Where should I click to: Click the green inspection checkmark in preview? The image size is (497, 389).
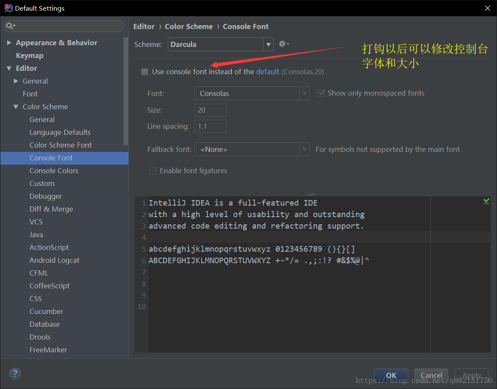(486, 201)
